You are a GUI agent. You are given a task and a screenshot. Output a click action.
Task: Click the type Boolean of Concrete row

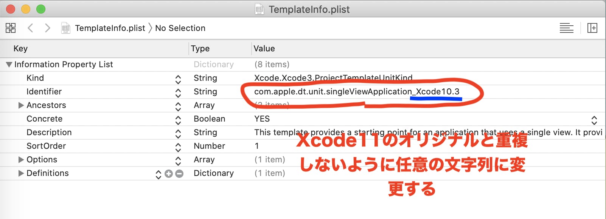(209, 119)
